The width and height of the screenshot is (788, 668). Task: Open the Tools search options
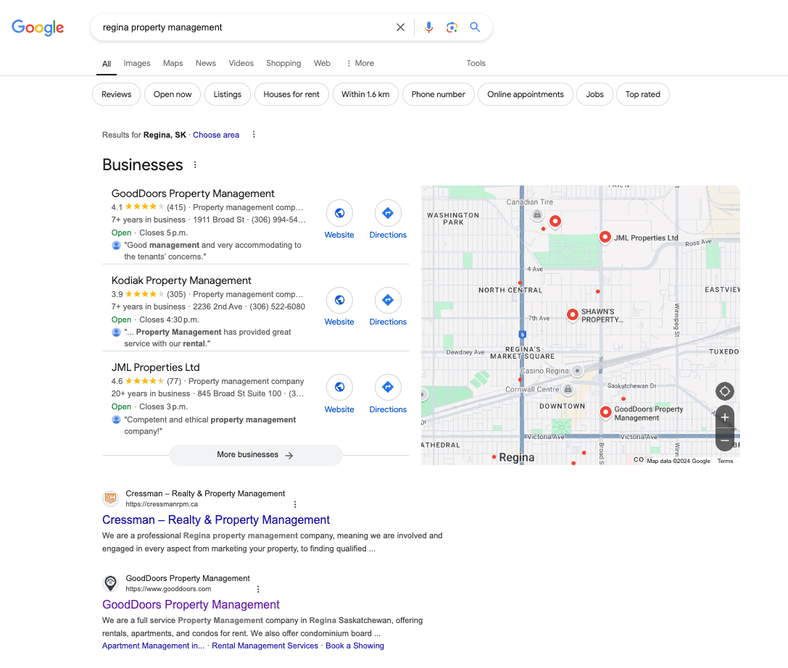476,63
